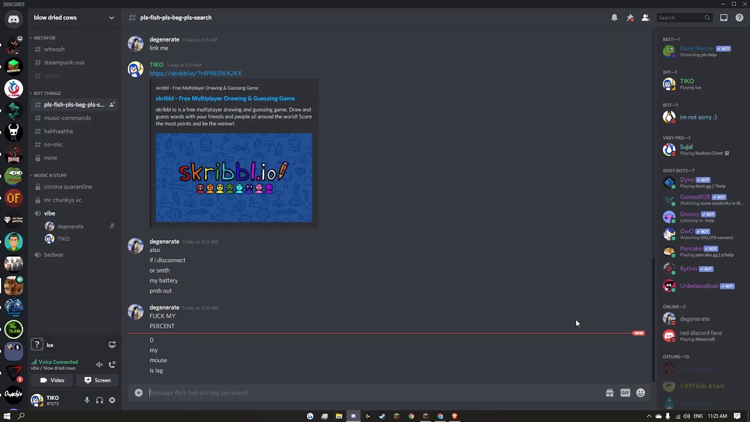Open pinned messages icon
The width and height of the screenshot is (750, 422).
[630, 18]
